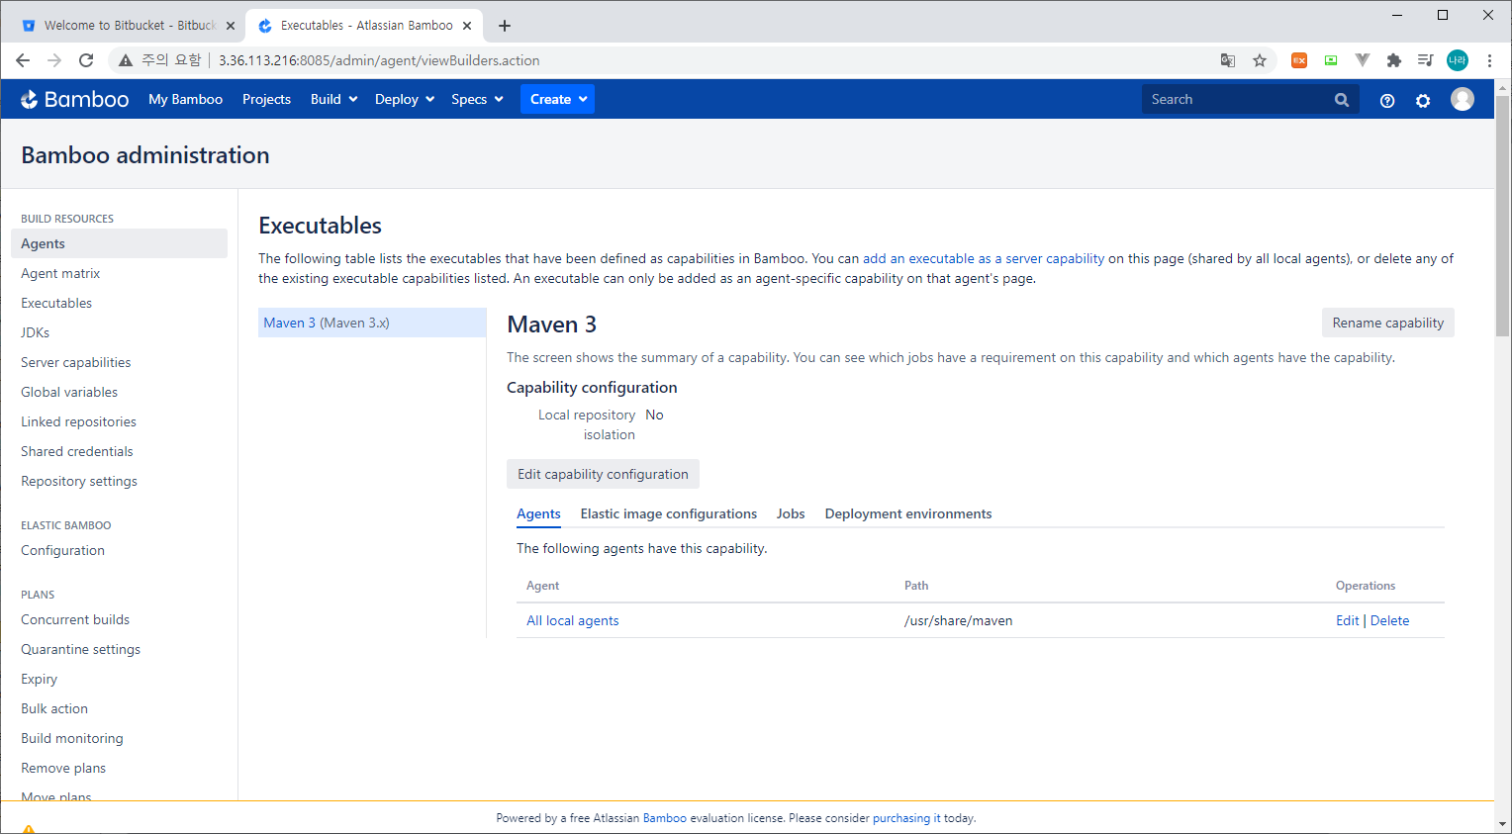
Task: Switch to the Jobs tab
Action: click(x=791, y=513)
